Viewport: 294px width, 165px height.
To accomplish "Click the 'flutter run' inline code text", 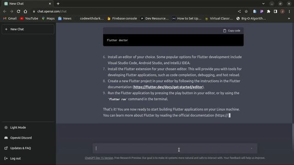I will (x=118, y=99).
